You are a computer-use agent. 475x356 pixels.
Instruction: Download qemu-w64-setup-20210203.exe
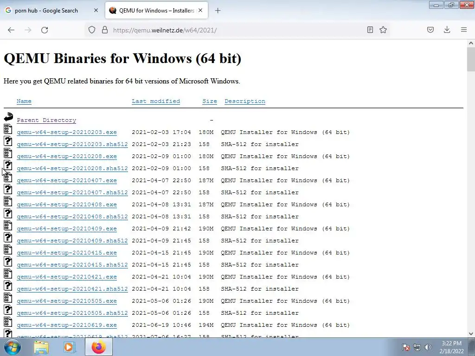67,132
